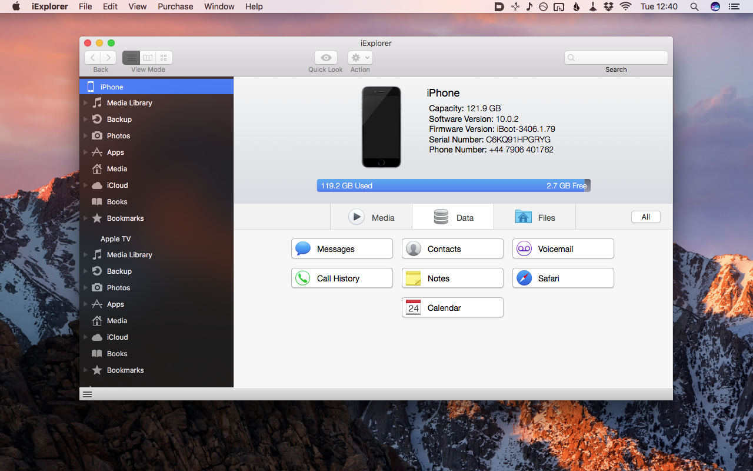The width and height of the screenshot is (753, 471).
Task: Open the File menu
Action: [85, 6]
